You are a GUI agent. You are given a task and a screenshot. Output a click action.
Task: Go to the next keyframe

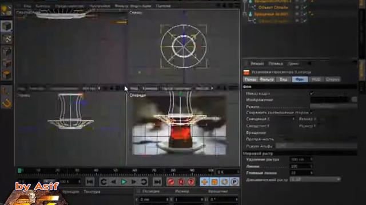(x=144, y=182)
